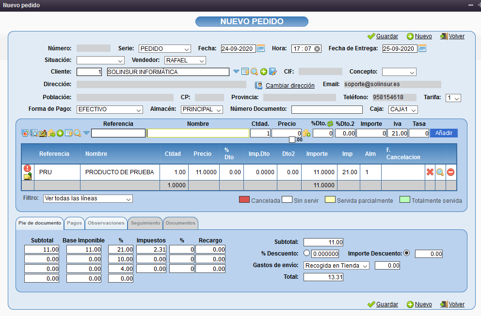The height and width of the screenshot is (316, 481).
Task: Switch to the Observaciones tab
Action: point(106,223)
